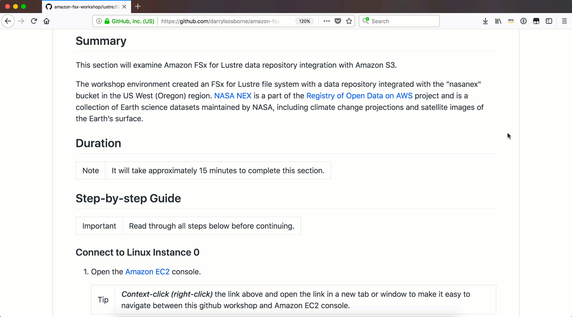Open a new tab
Screen dimensions: 572x317
click(x=138, y=7)
